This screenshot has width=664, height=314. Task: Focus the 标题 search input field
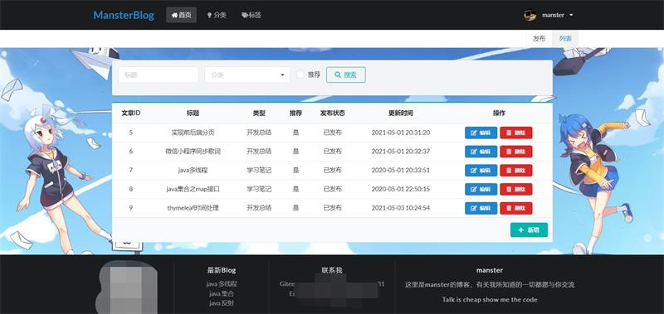click(x=159, y=75)
